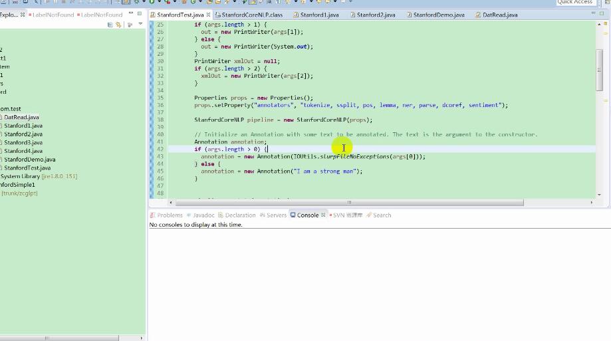Click the editor horizontal scrollbar thumb
Image resolution: width=611 pixels, height=341 pixels.
point(350,203)
